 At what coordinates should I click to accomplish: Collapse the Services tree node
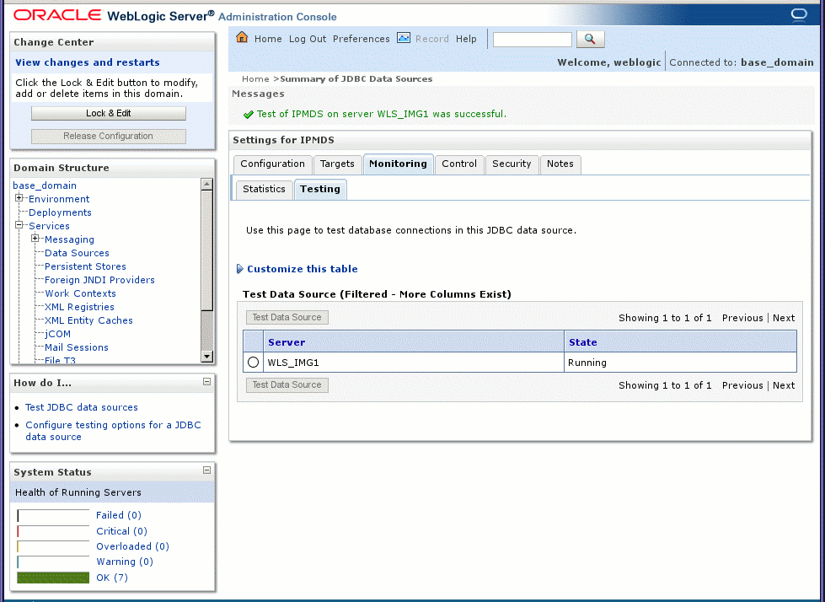click(x=19, y=225)
